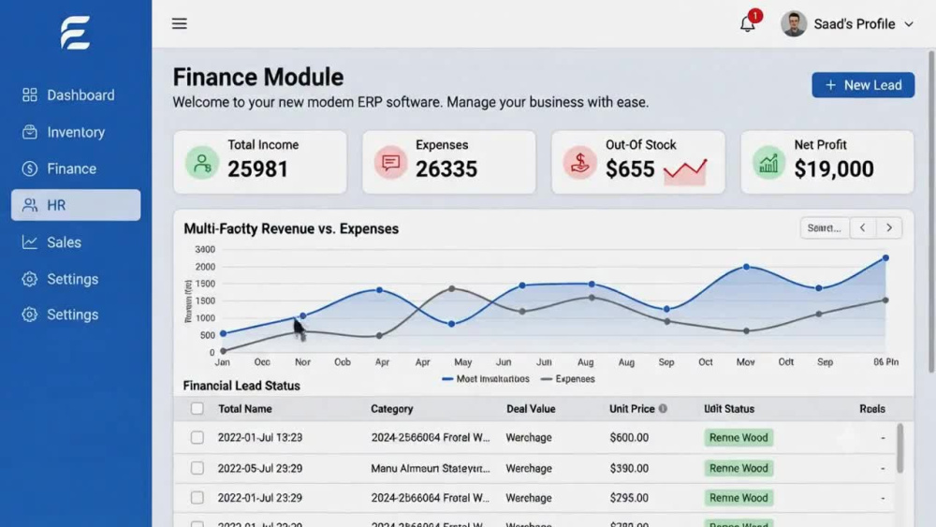Click Renne Wood badge in $600.00 row
936x527 pixels.
(x=739, y=437)
